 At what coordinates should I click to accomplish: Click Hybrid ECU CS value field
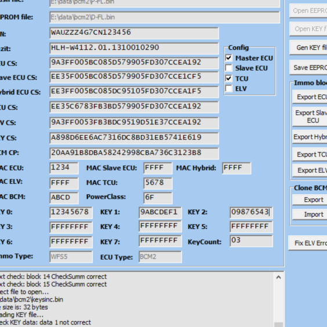[x=134, y=92]
